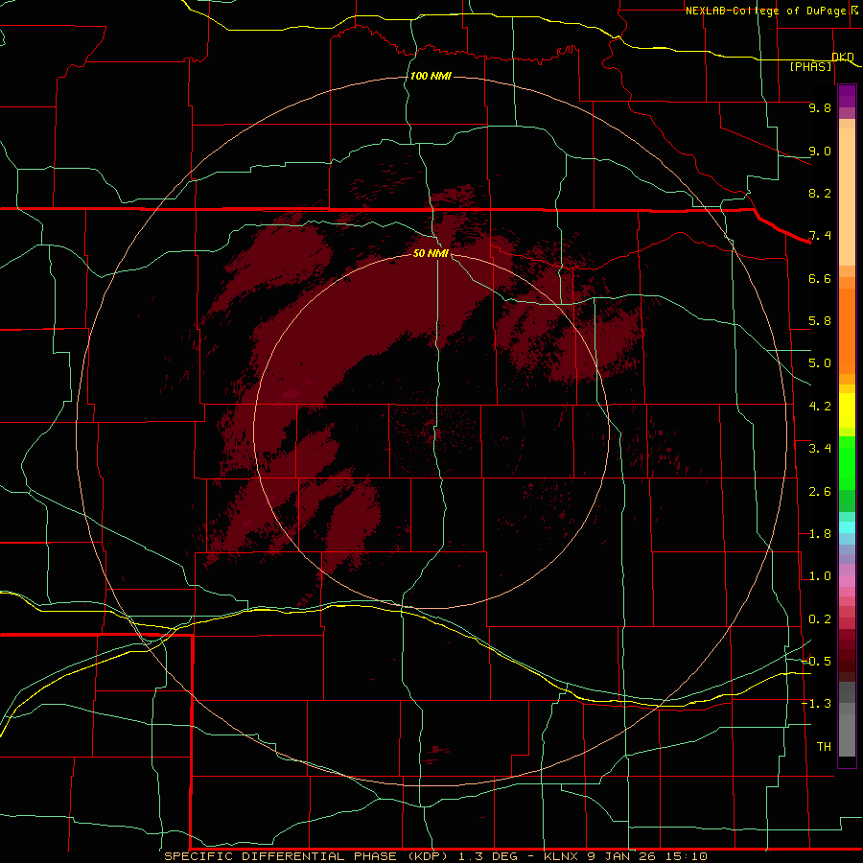Click the "9.0" scale value
The image size is (863, 863).
tap(820, 151)
